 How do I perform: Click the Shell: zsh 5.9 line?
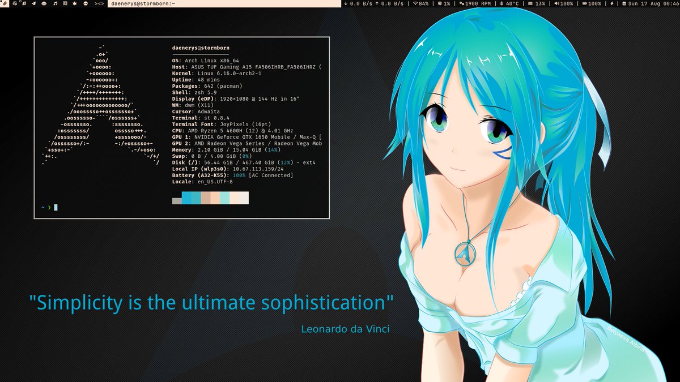click(194, 93)
